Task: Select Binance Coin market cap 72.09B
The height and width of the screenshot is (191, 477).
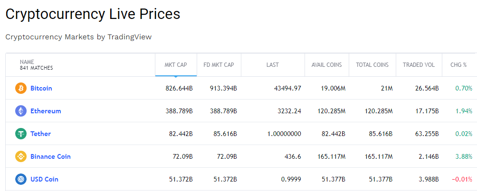Action: click(x=183, y=157)
